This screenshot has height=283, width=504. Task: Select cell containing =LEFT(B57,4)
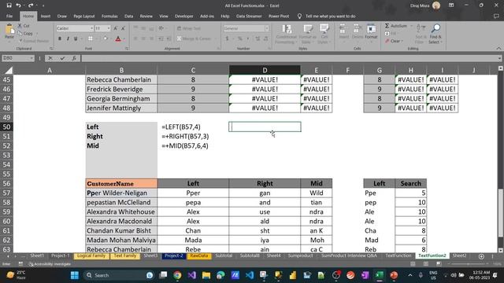[193, 127]
